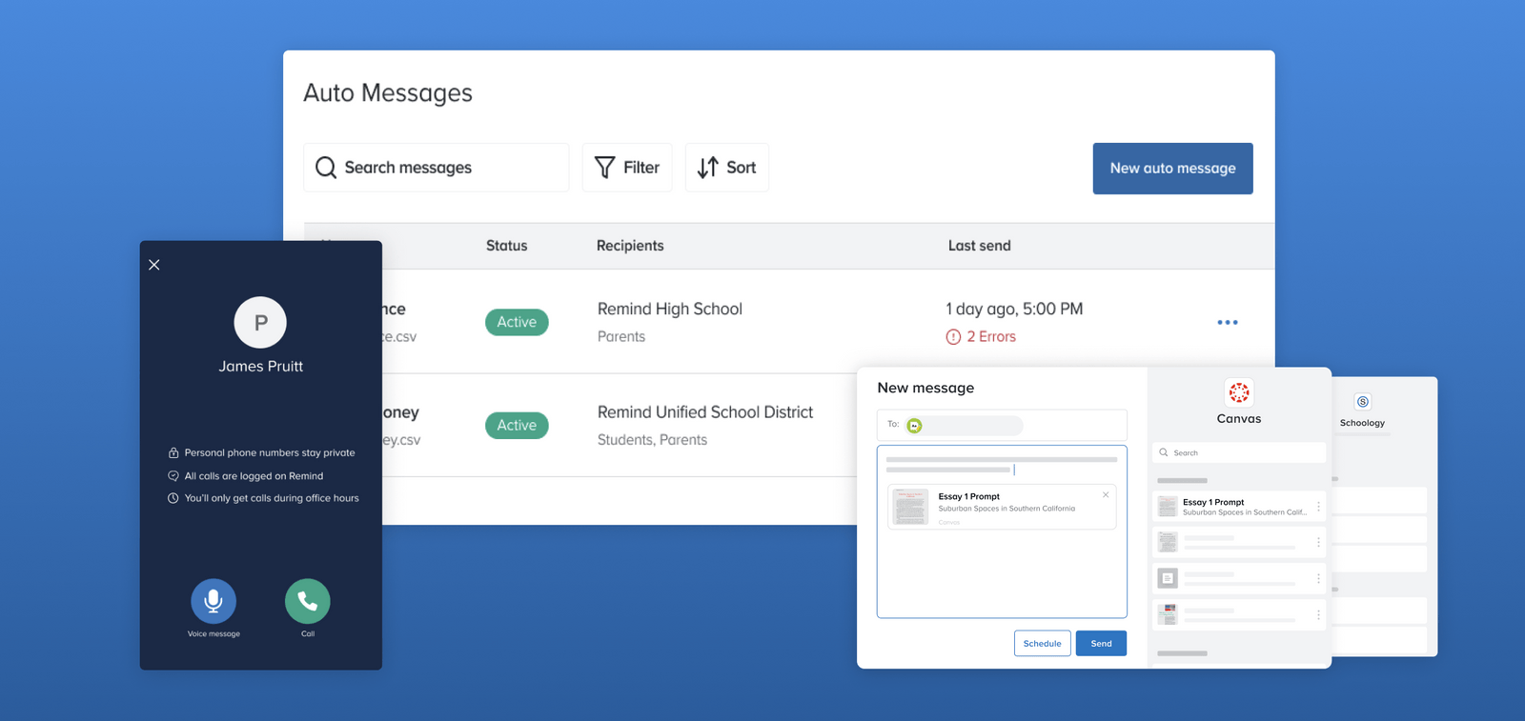This screenshot has height=721, width=1525.
Task: Click the Sort arrows icon
Action: pos(707,168)
